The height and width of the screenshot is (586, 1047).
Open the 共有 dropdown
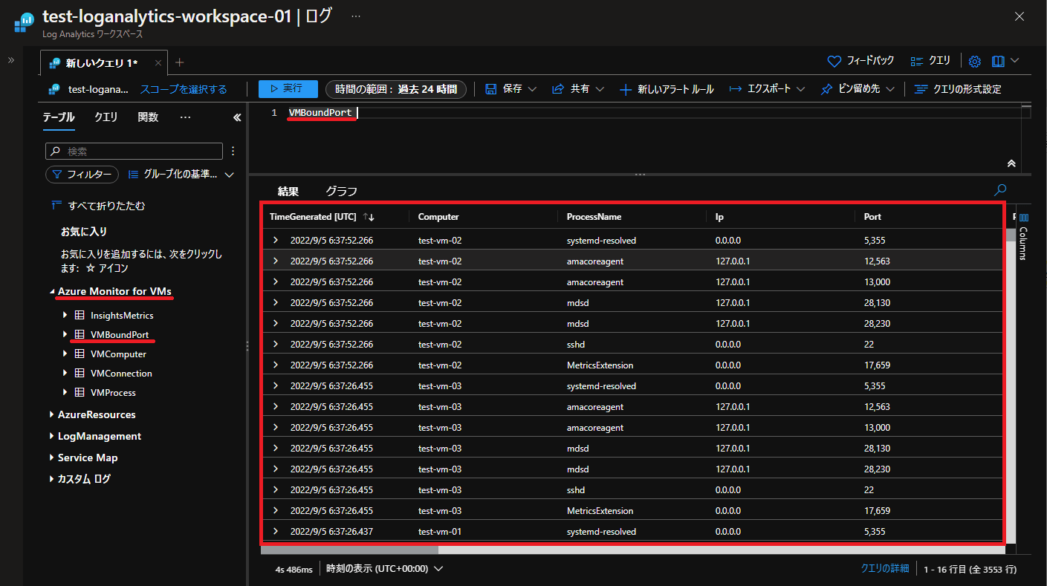point(578,89)
